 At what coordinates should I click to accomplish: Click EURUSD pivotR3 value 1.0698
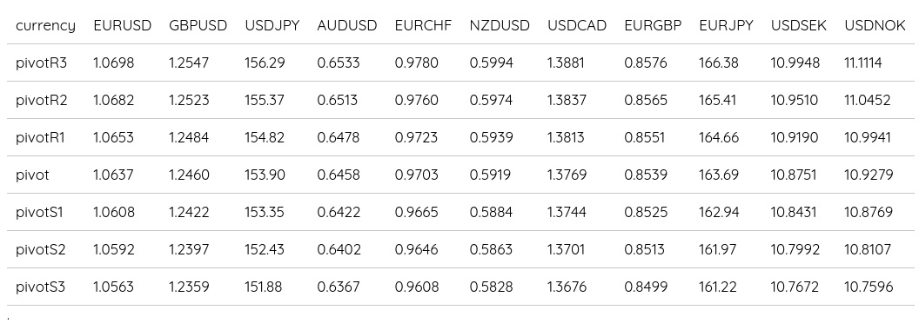[x=114, y=63]
